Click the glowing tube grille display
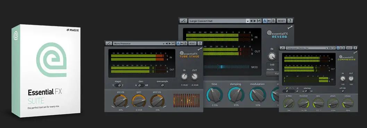The height and width of the screenshot is (128, 367). [x=186, y=100]
